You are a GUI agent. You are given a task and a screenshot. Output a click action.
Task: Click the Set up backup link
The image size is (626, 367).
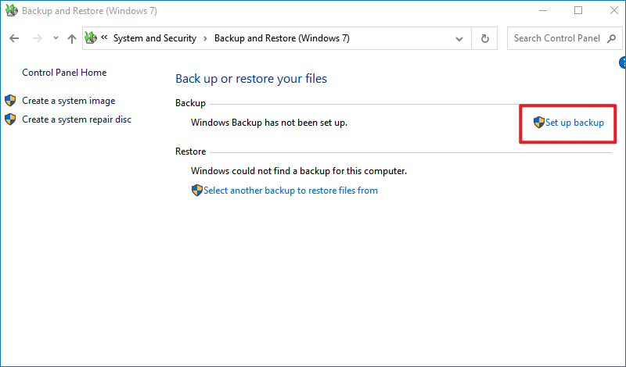coord(574,123)
